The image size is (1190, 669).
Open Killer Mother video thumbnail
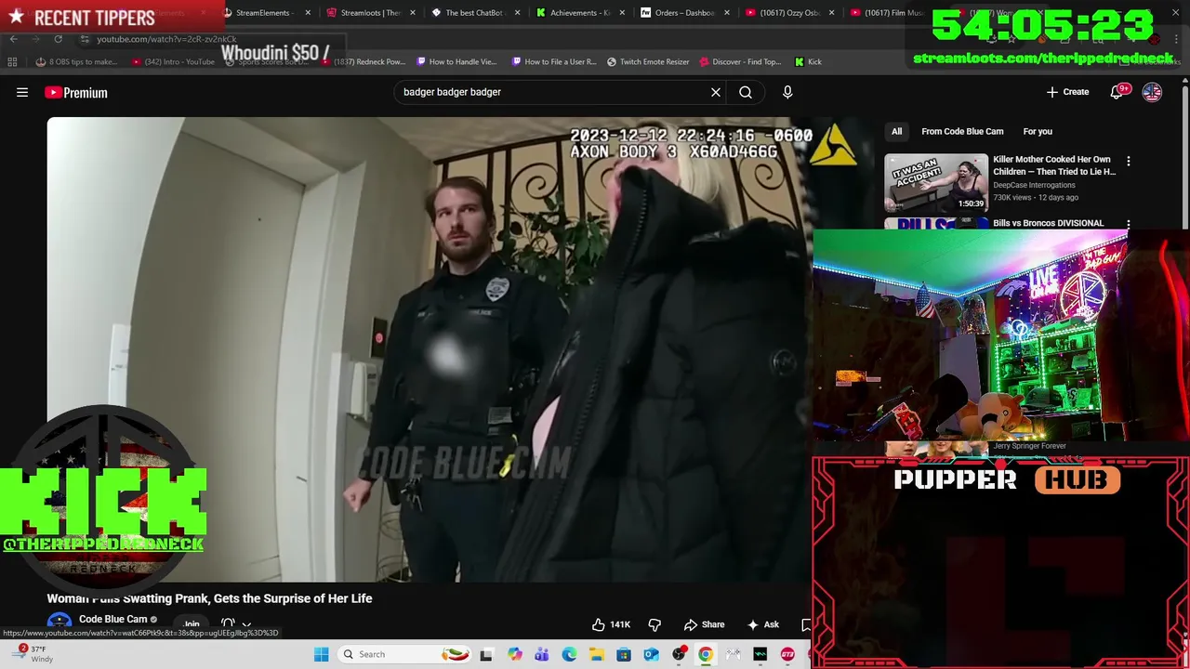[936, 183]
